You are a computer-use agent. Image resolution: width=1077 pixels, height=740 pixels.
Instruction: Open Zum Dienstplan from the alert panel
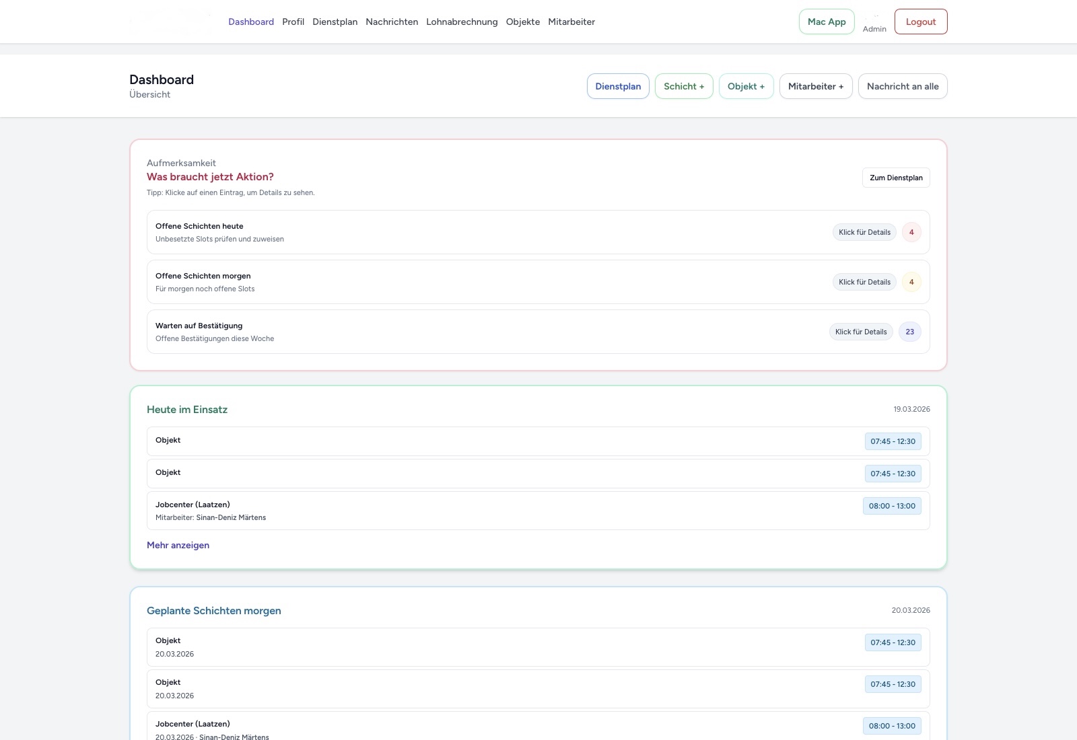click(896, 178)
